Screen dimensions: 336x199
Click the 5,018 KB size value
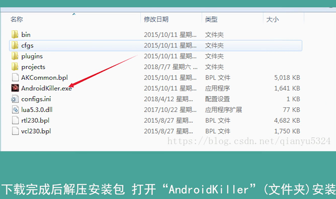tap(287, 78)
